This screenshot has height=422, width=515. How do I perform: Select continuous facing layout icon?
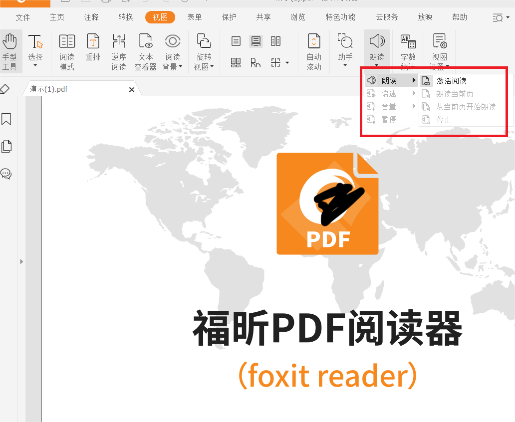click(x=236, y=62)
